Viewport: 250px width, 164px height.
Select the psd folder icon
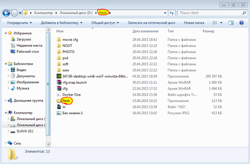click(59, 58)
